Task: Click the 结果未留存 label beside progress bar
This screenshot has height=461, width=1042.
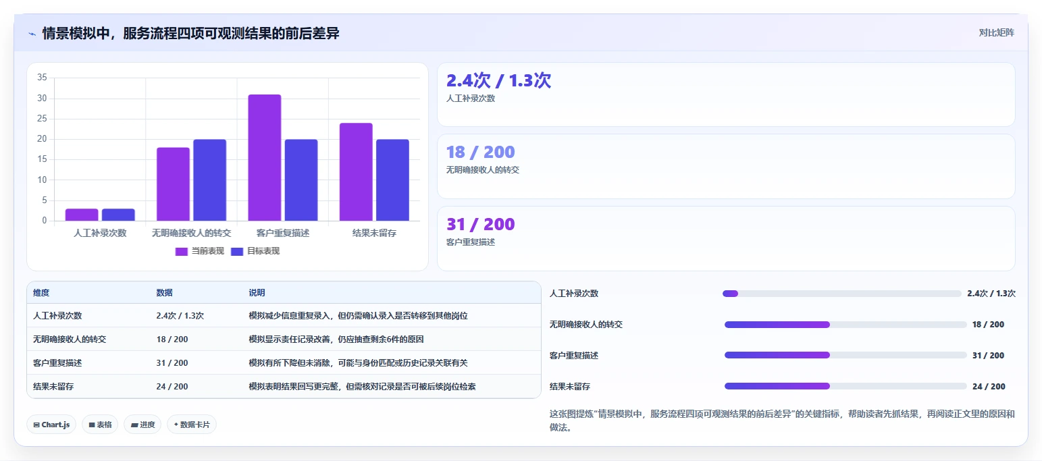Action: (570, 387)
